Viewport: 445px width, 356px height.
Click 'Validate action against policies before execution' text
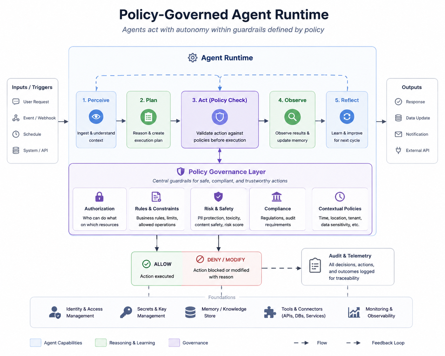[220, 137]
